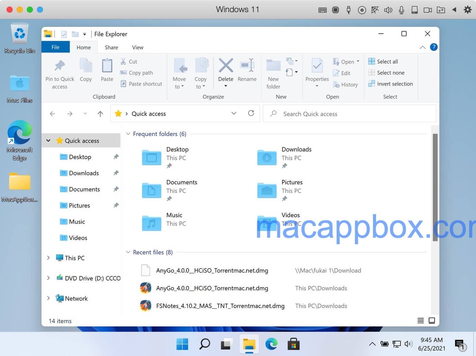Click the vertical scrollbar in the file pane
476x356 pixels.
pyautogui.click(x=435, y=187)
